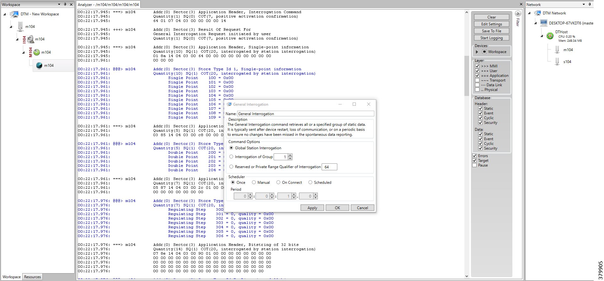The image size is (604, 281).
Task: Click the green DTHost icon
Action: pyautogui.click(x=550, y=36)
